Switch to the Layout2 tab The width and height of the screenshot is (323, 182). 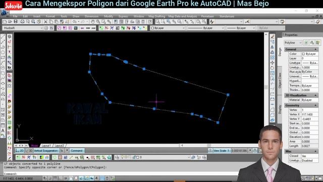coord(60,146)
